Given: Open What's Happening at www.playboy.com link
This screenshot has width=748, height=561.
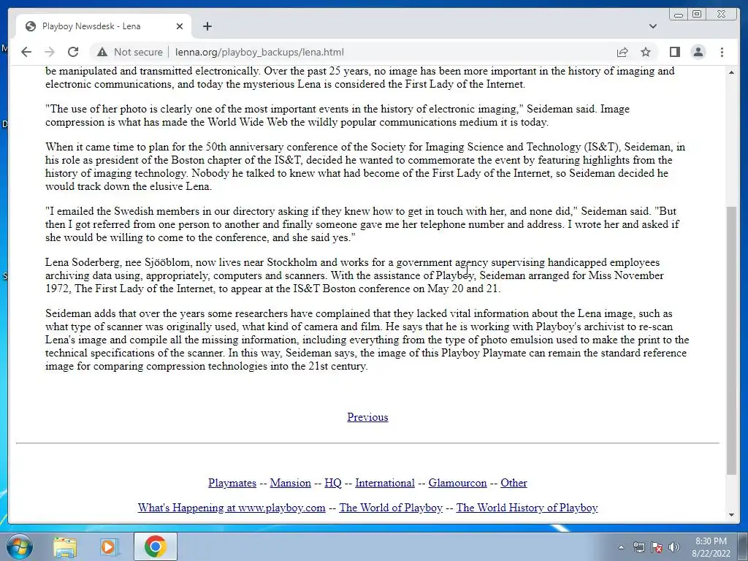Looking at the screenshot, I should tap(232, 508).
